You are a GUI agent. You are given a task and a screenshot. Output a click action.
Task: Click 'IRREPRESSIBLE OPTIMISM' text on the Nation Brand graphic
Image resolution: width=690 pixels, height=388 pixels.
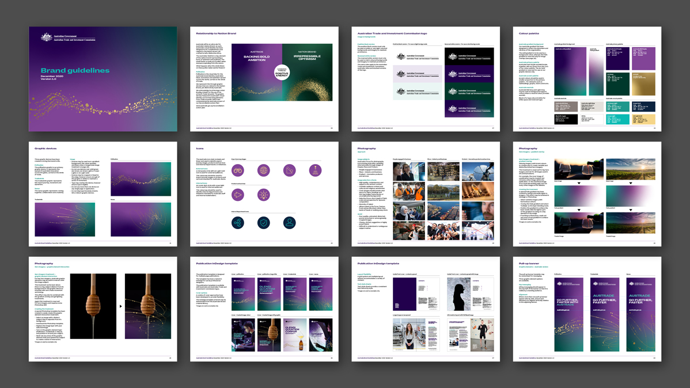[307, 58]
